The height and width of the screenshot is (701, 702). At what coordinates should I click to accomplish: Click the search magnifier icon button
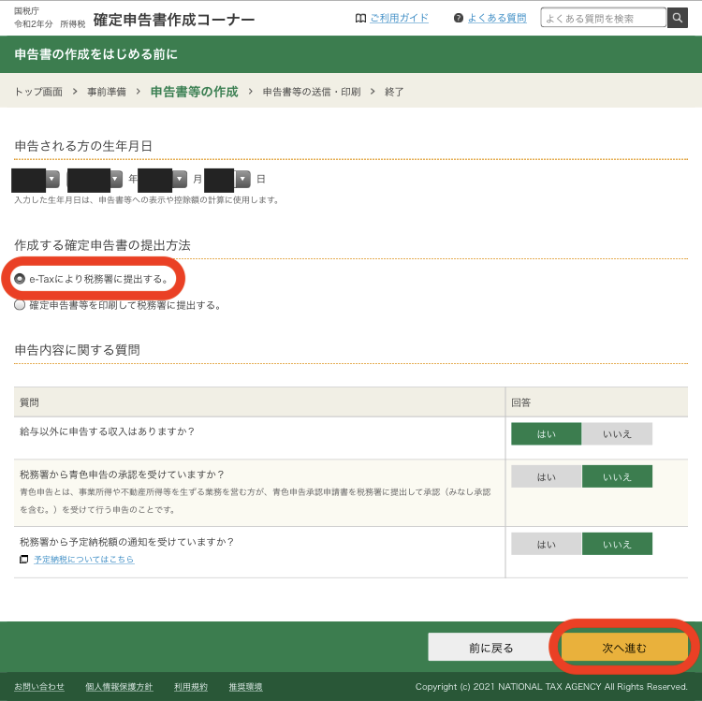coord(677,18)
